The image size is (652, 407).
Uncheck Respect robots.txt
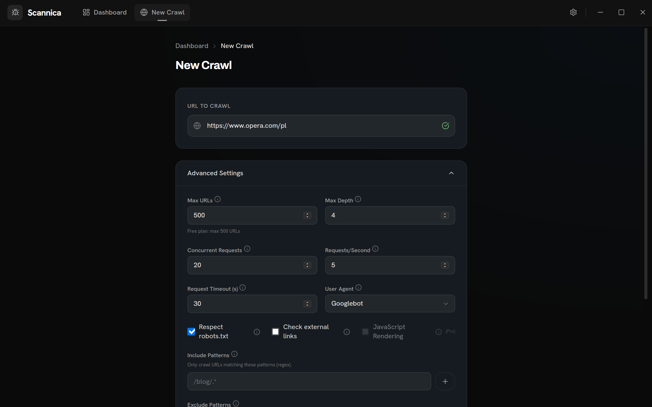click(191, 331)
